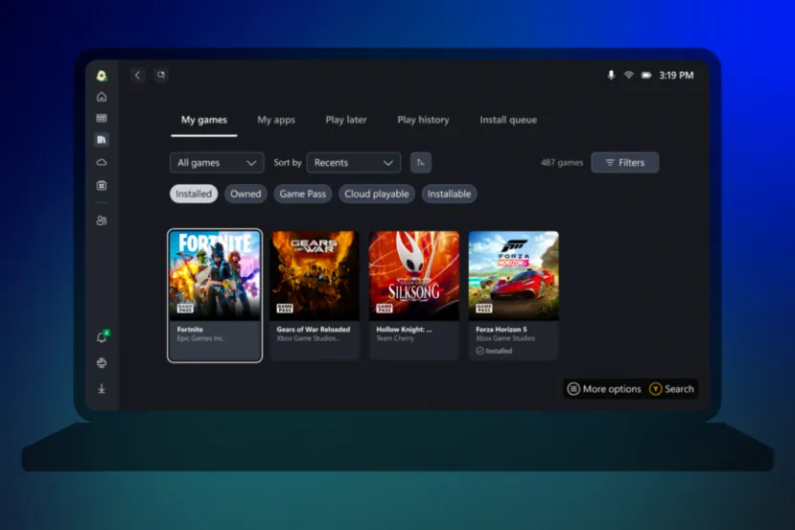Viewport: 795px width, 530px height.
Task: Reverse sort order with the arrow button
Action: coord(420,163)
